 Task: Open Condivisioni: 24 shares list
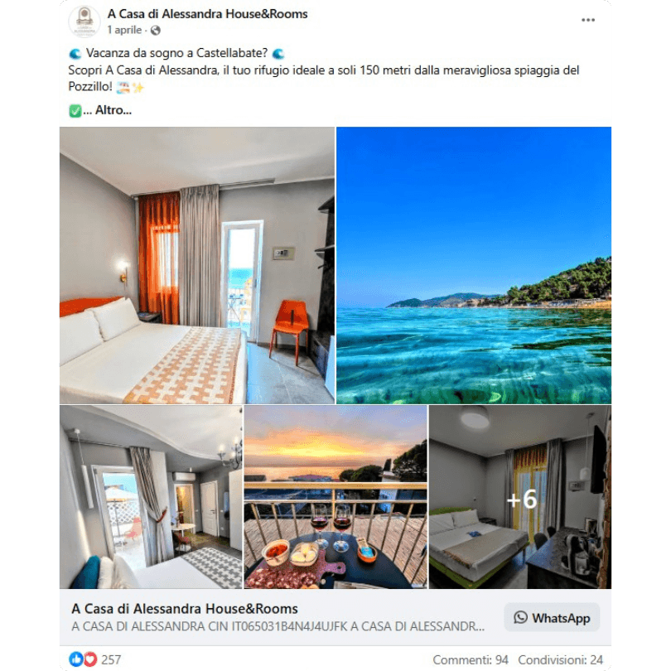pos(560,659)
